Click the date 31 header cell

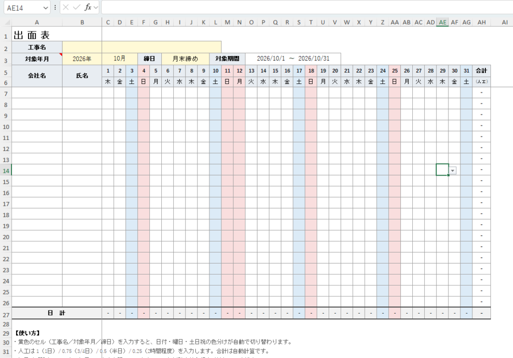(466, 70)
